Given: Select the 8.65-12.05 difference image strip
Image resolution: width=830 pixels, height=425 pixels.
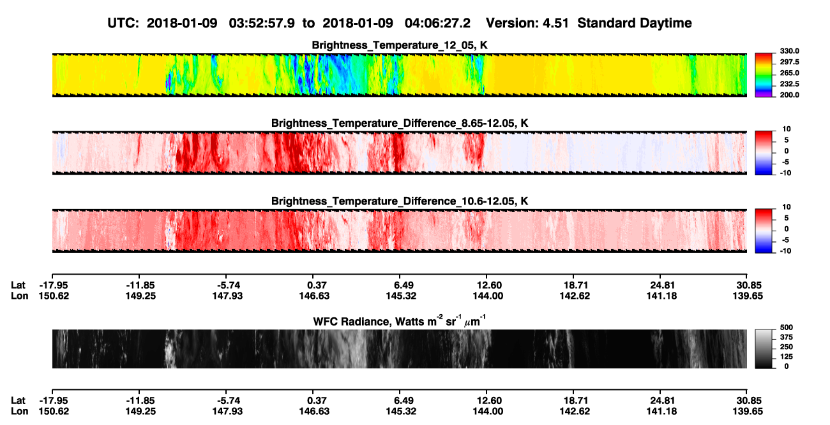Looking at the screenshot, I should (x=400, y=153).
